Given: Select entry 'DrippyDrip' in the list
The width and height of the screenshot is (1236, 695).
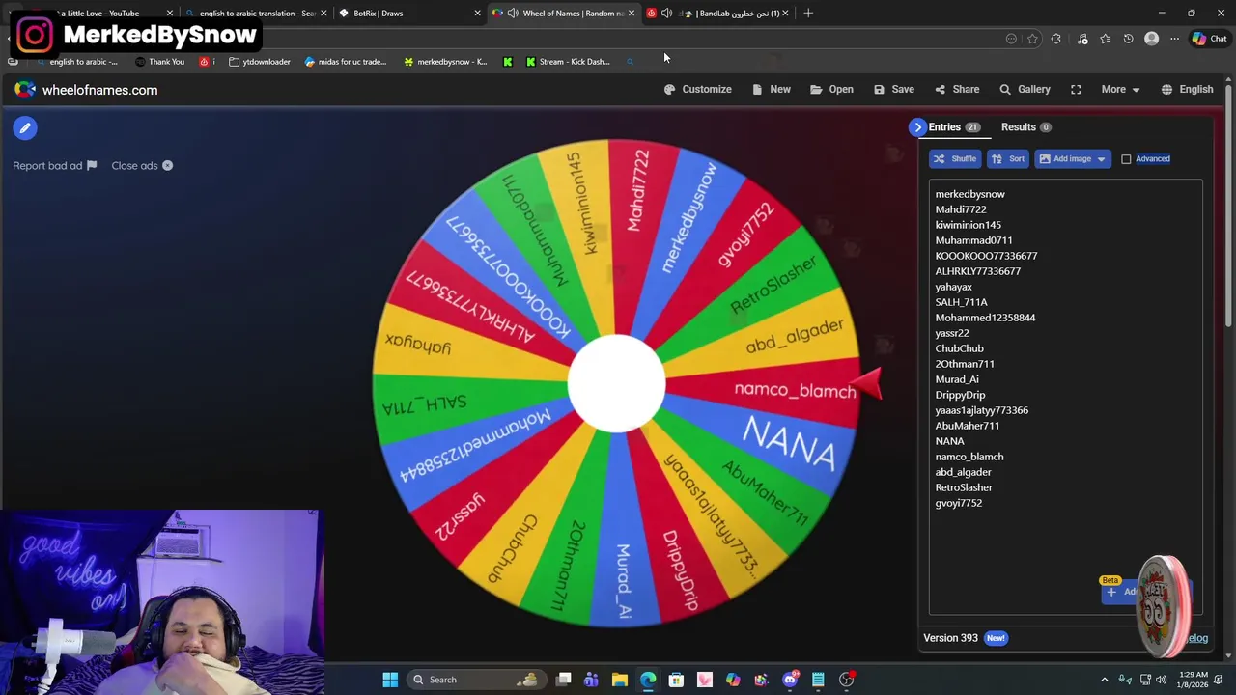Looking at the screenshot, I should tap(960, 395).
